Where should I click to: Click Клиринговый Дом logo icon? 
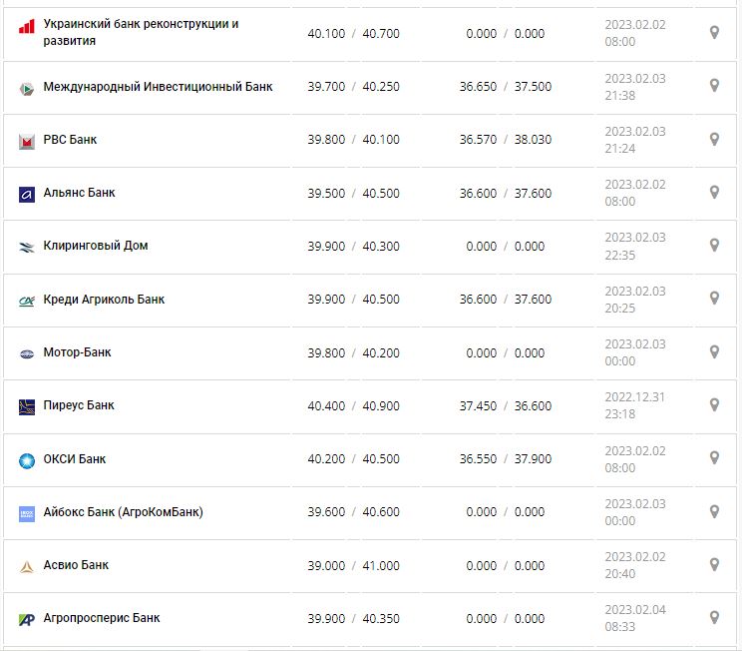coord(27,247)
